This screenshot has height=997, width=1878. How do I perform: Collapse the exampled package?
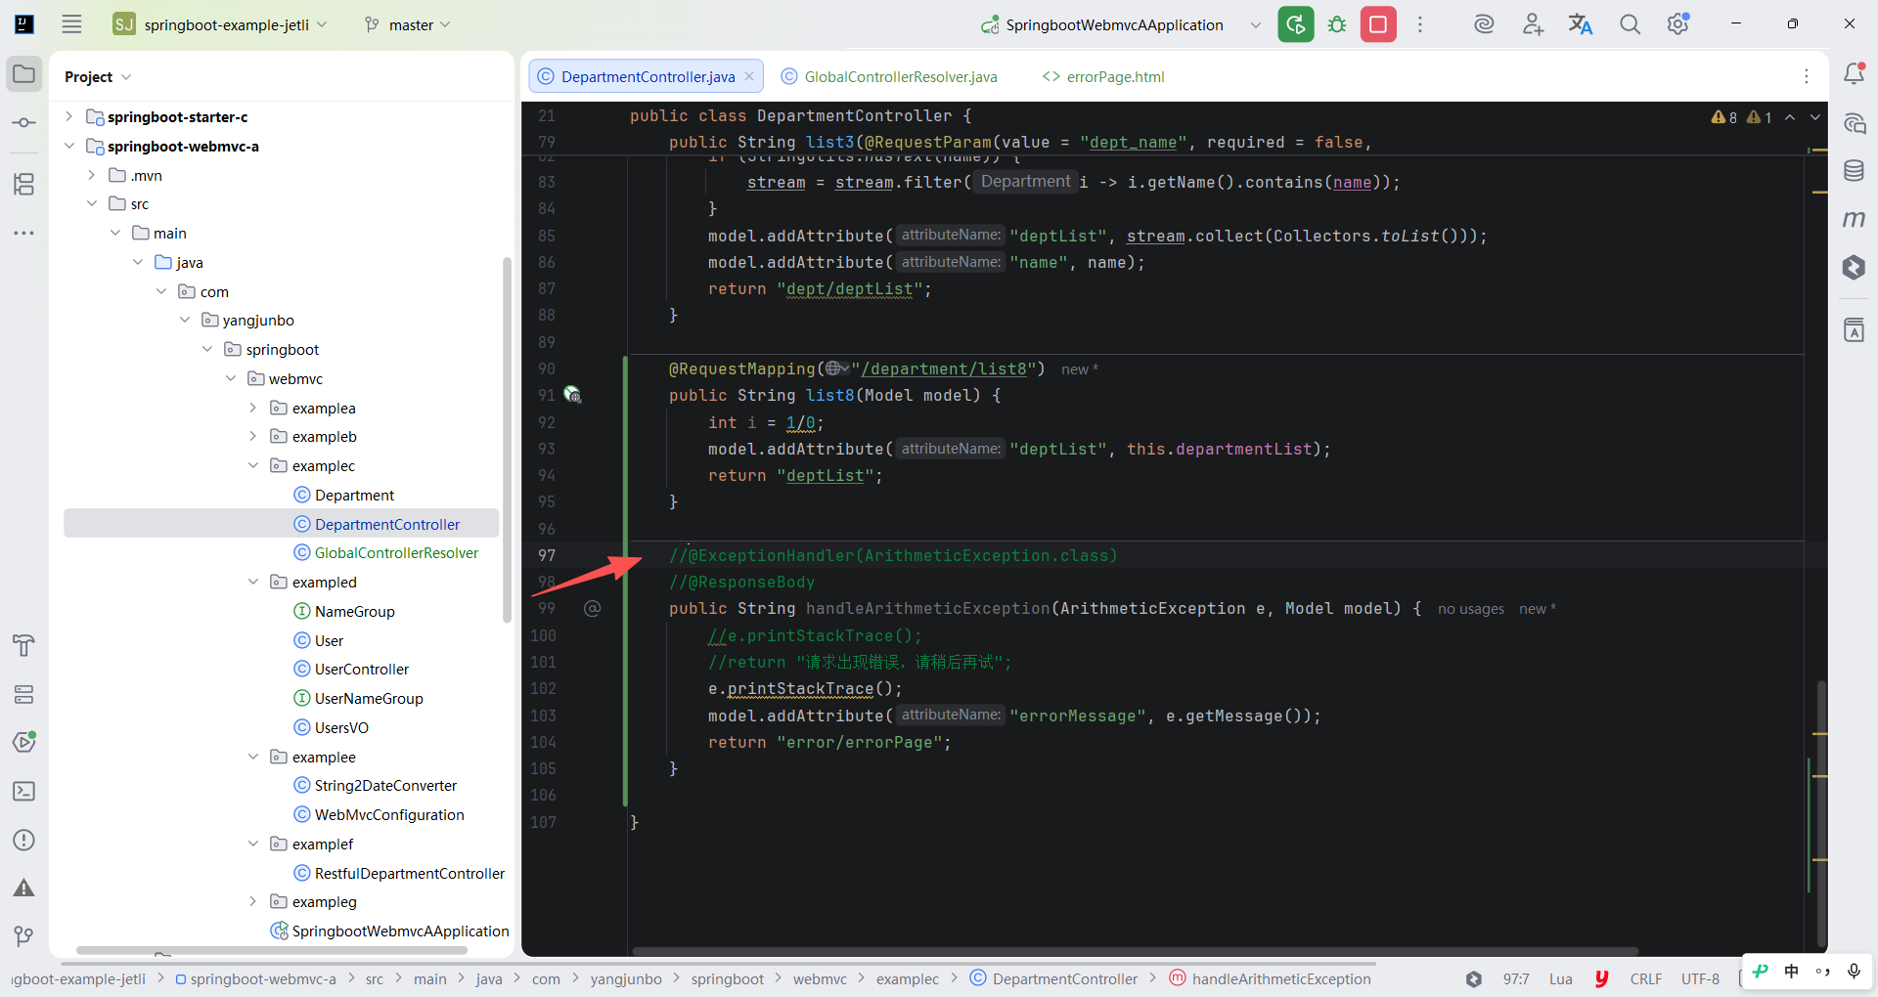pos(253,582)
